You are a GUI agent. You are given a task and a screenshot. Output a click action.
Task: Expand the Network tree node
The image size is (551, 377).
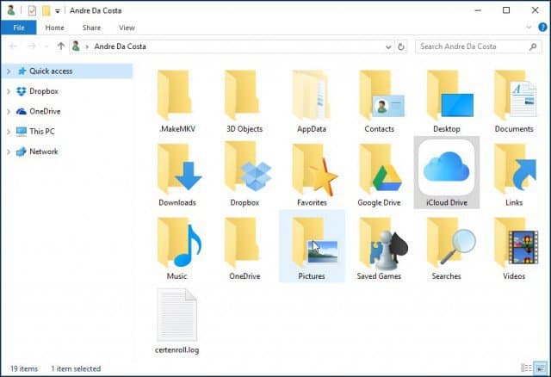9,151
